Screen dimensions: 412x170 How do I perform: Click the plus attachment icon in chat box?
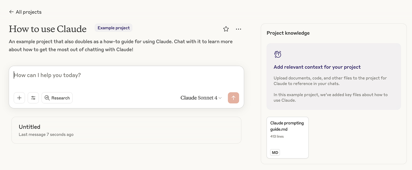(19, 98)
